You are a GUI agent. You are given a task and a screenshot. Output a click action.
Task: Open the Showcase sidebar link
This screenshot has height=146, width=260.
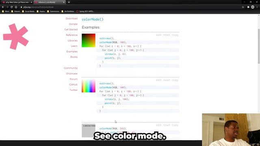click(72, 73)
